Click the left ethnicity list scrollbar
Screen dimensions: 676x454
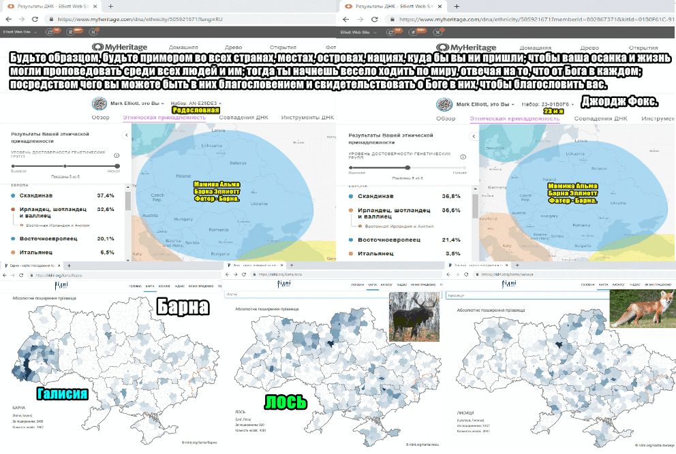click(x=128, y=201)
